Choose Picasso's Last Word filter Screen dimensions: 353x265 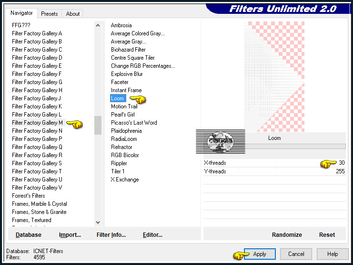pyautogui.click(x=134, y=123)
